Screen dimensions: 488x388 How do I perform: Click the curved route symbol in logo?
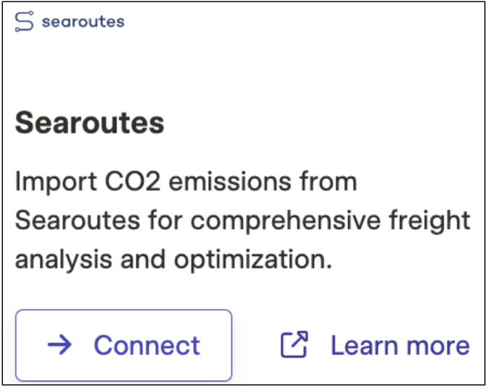24,21
